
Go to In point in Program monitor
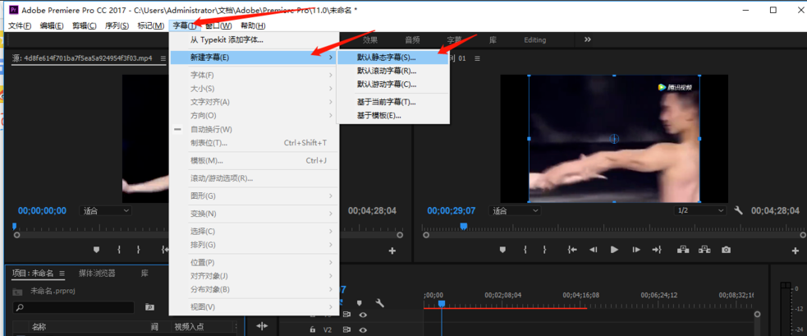tap(571, 250)
